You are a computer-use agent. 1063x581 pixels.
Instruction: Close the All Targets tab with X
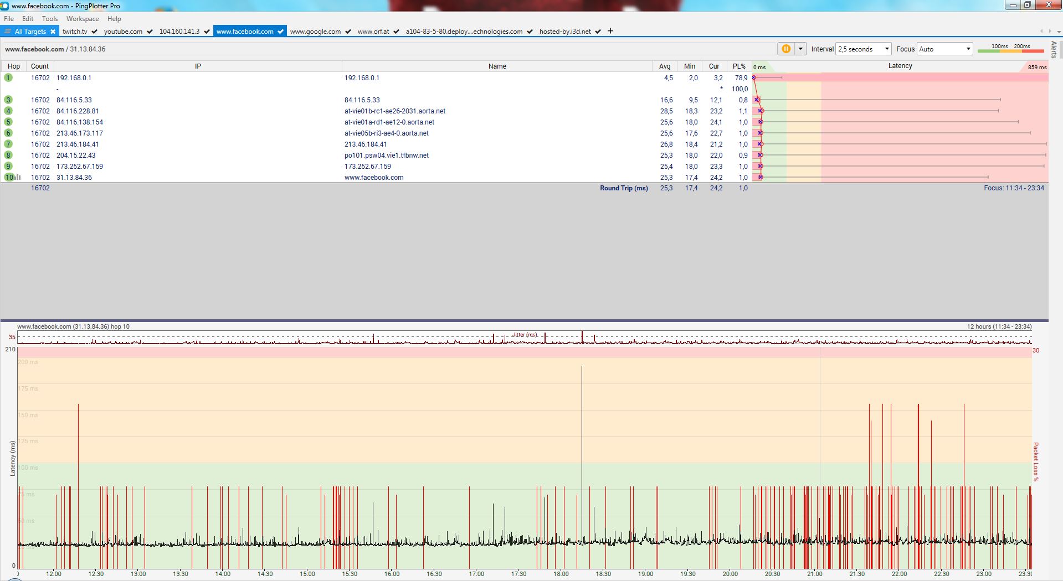pyautogui.click(x=53, y=32)
